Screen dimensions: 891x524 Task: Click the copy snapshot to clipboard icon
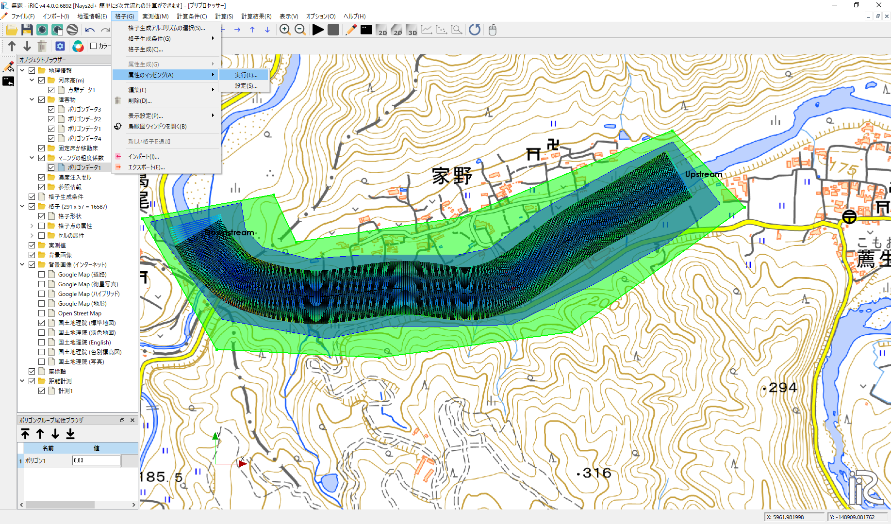click(57, 30)
